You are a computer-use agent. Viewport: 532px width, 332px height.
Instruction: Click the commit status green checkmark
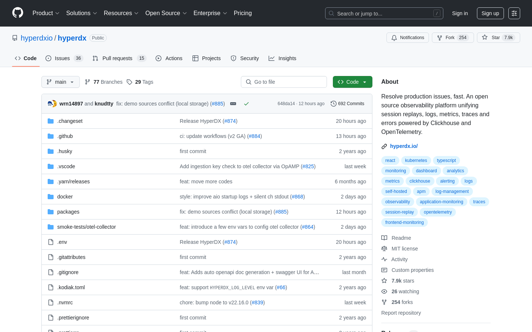(246, 104)
